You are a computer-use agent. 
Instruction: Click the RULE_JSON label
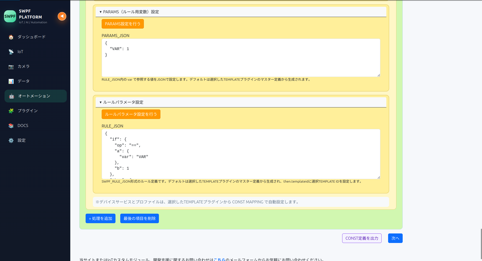(x=112, y=126)
